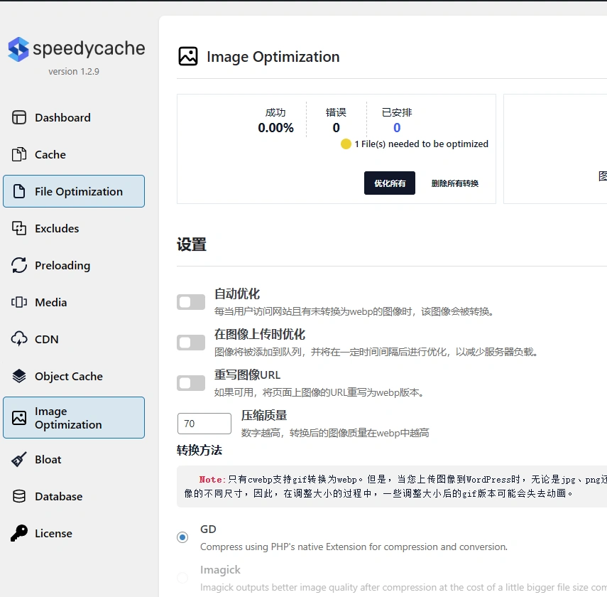Enable the 自动优化 toggle

pos(190,301)
